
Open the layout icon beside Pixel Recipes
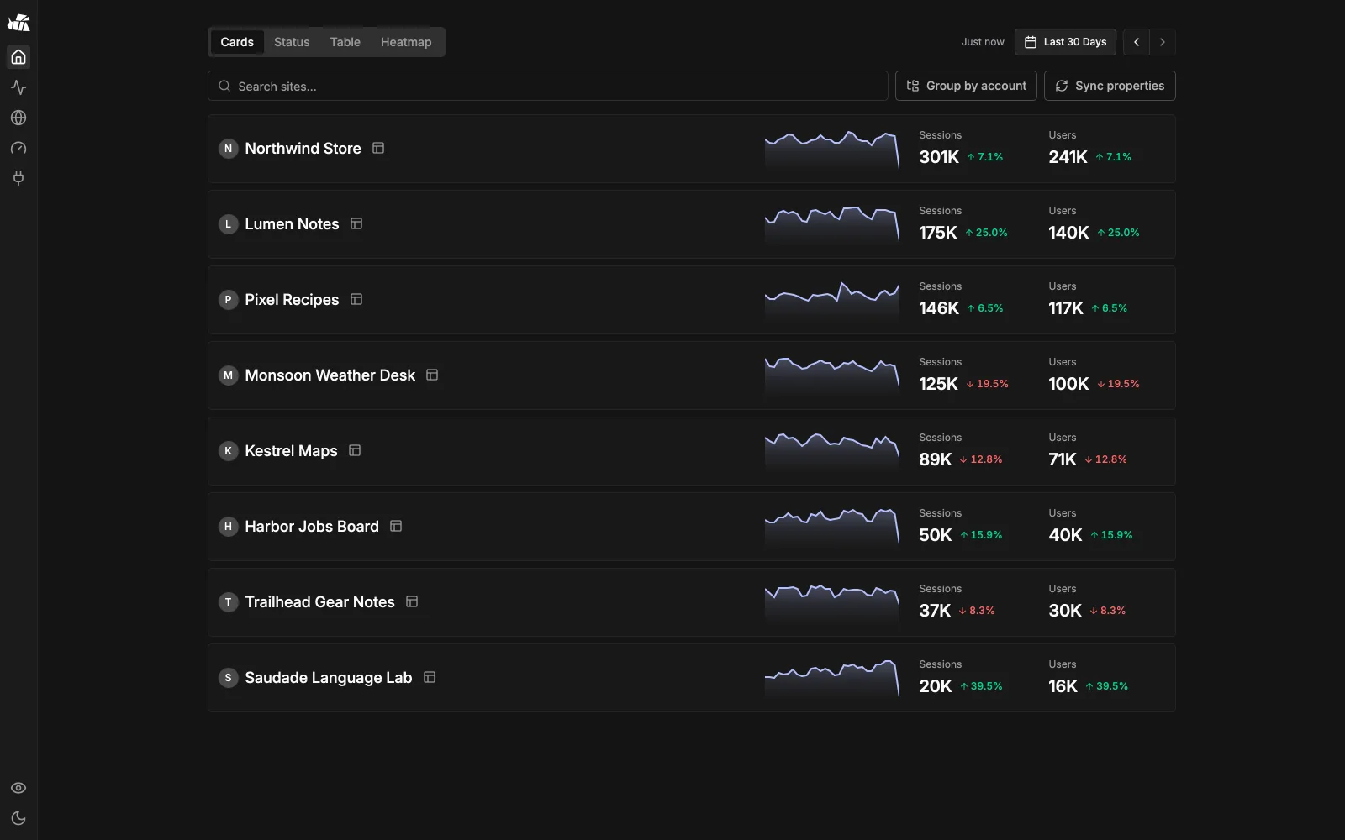click(356, 299)
